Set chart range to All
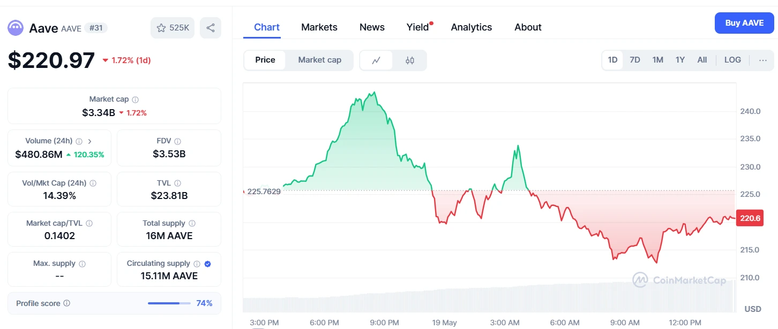The width and height of the screenshot is (778, 329). [702, 60]
